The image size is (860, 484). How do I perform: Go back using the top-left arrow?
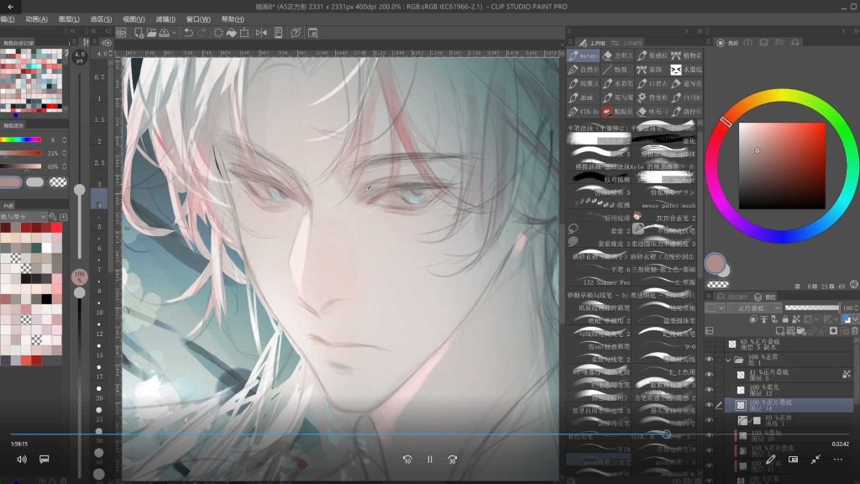[10, 7]
